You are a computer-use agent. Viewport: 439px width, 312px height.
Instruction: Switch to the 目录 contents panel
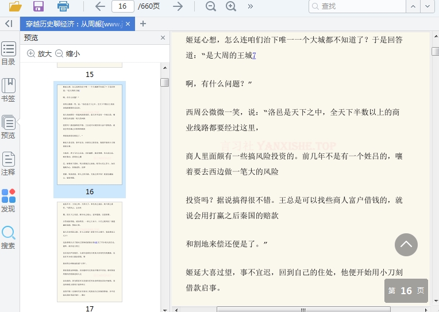8,53
